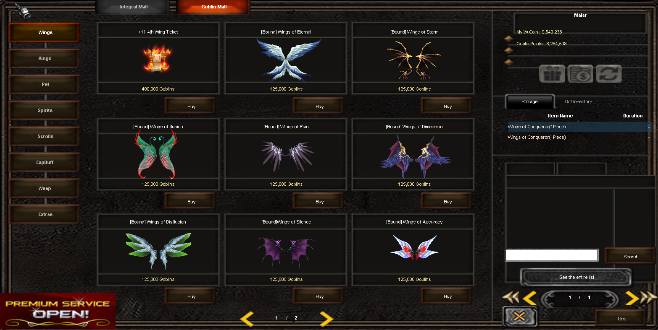Jump to last storage page double arrow

(x=648, y=297)
